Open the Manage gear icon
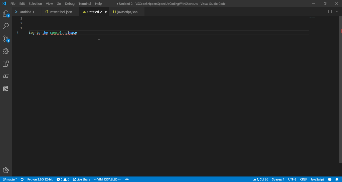 tap(6, 170)
